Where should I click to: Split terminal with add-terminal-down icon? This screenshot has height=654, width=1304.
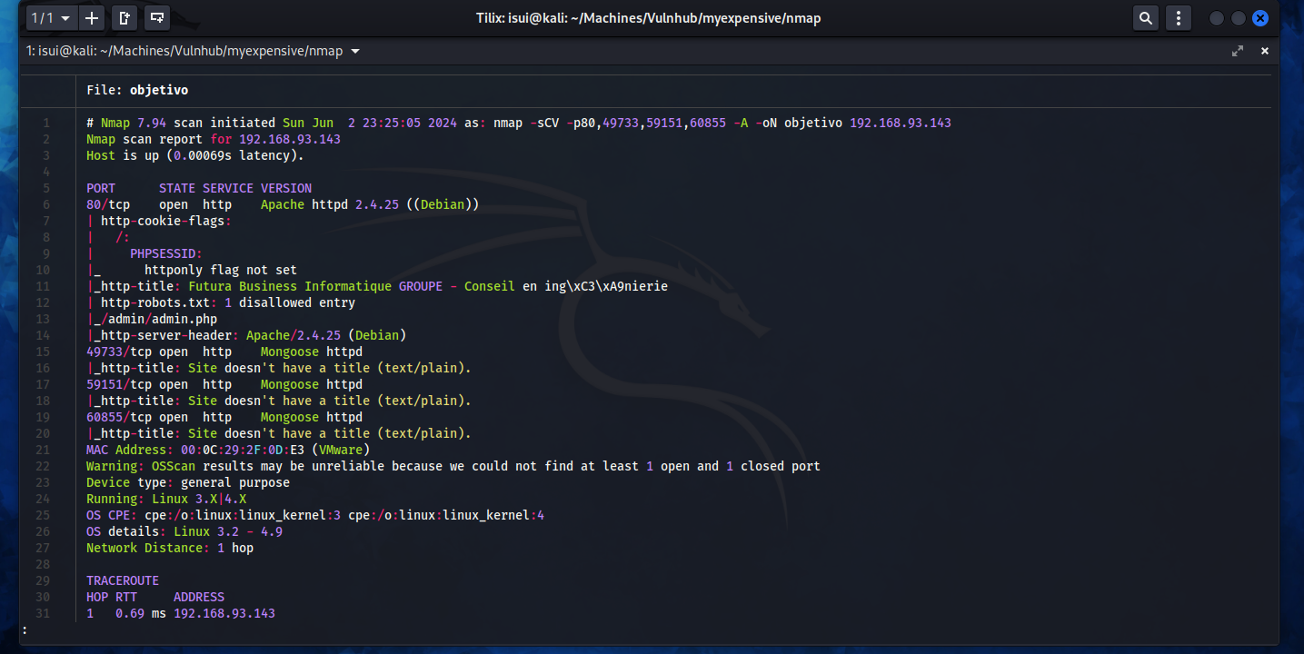(157, 18)
